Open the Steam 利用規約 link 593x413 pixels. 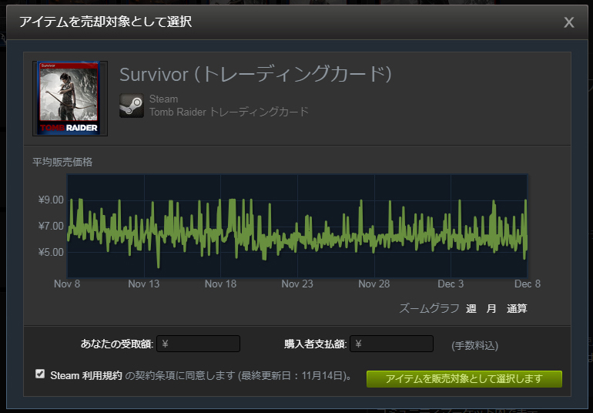pyautogui.click(x=85, y=375)
